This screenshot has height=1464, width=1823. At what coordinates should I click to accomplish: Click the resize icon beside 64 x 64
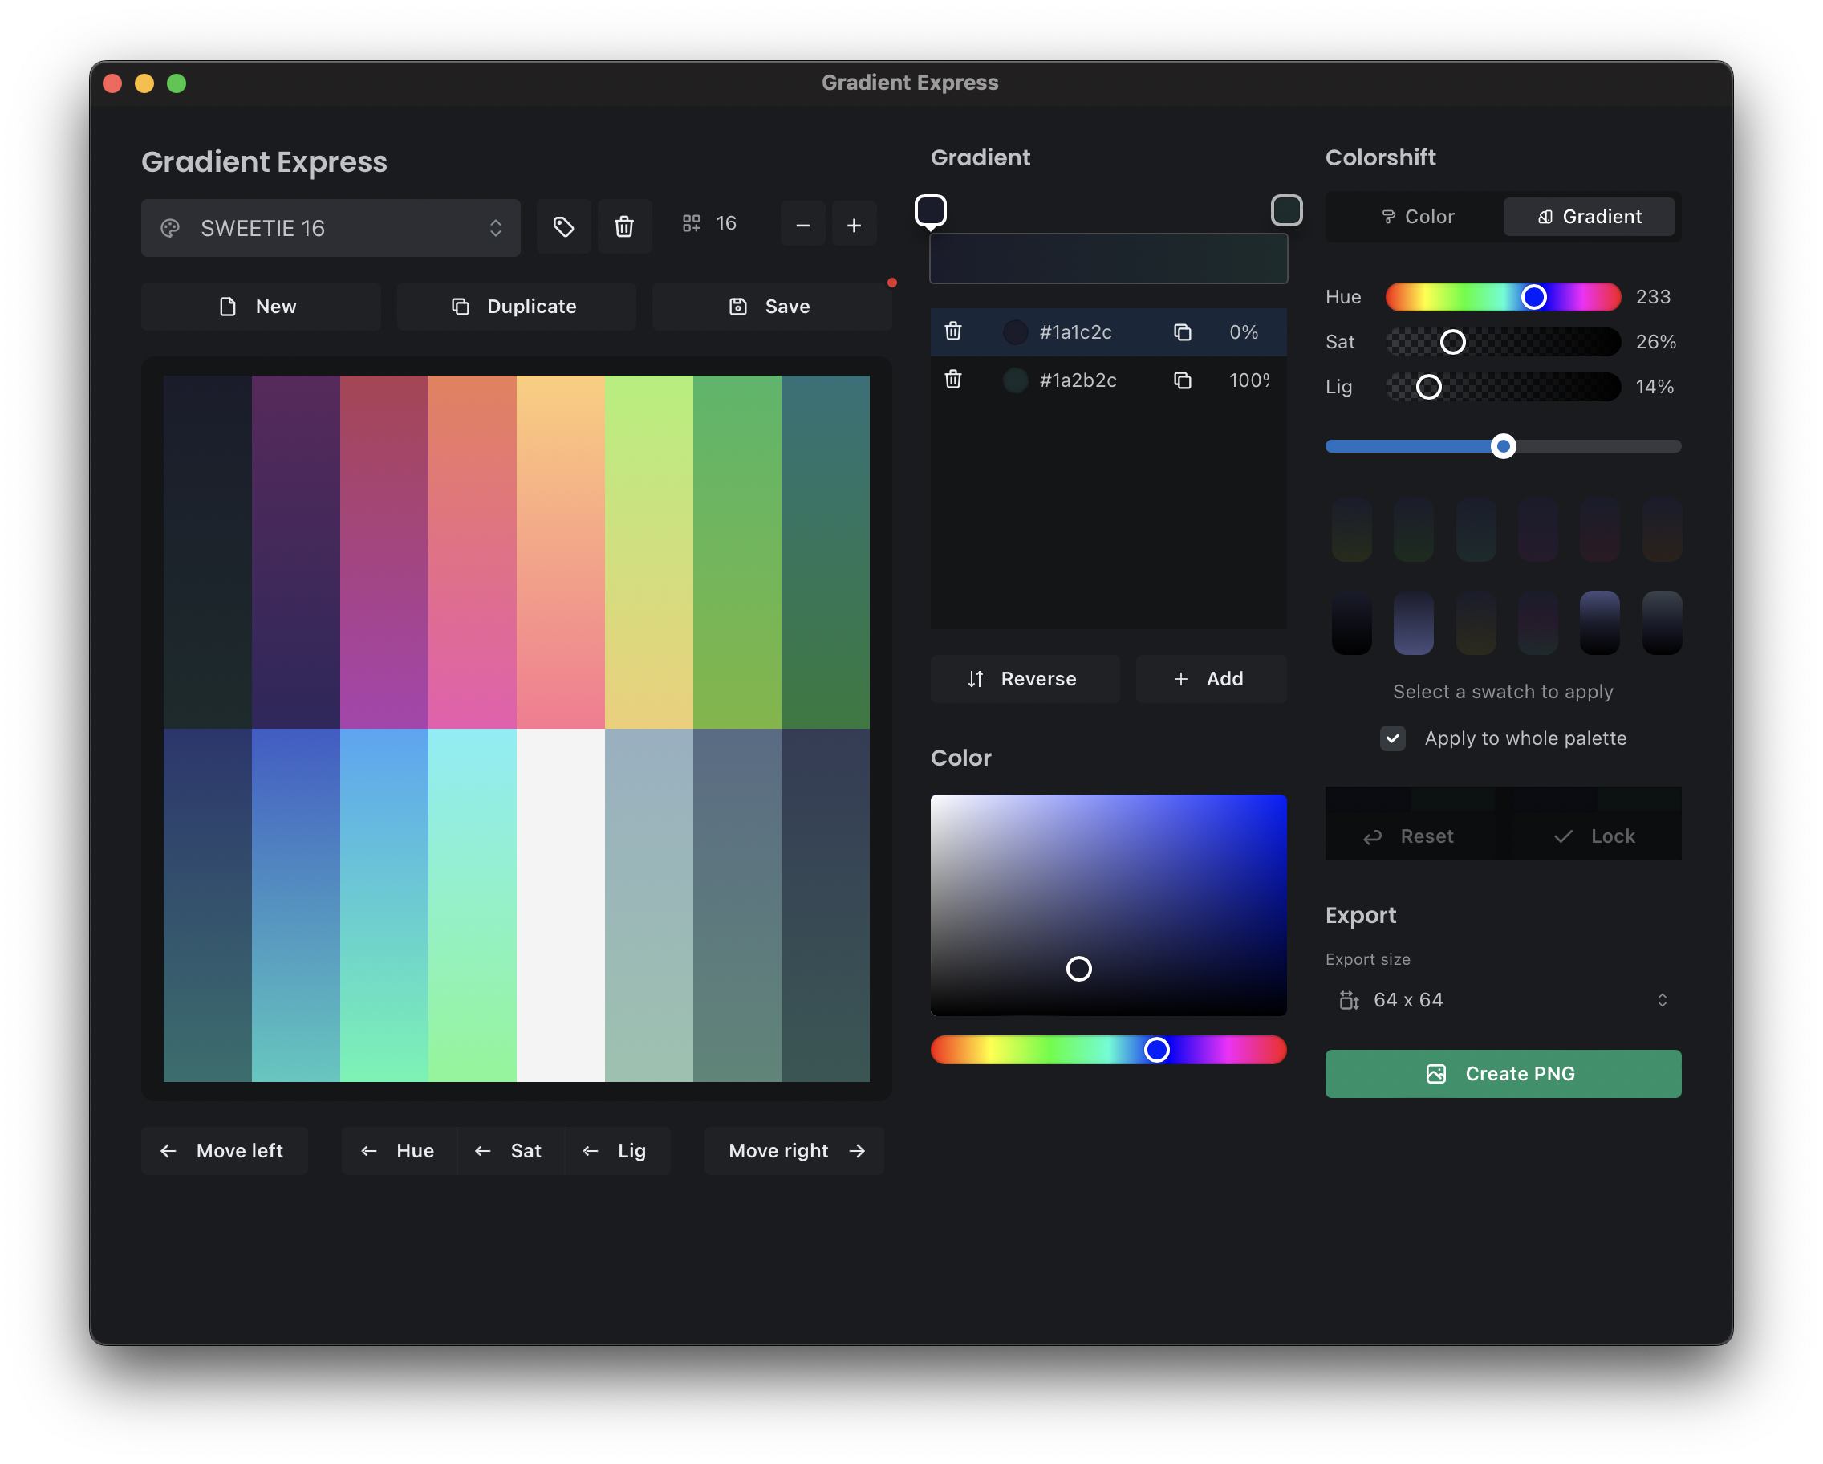tap(1349, 998)
